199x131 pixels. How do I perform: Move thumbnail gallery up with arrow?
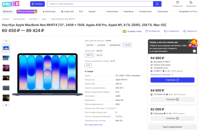[x=6, y=41]
